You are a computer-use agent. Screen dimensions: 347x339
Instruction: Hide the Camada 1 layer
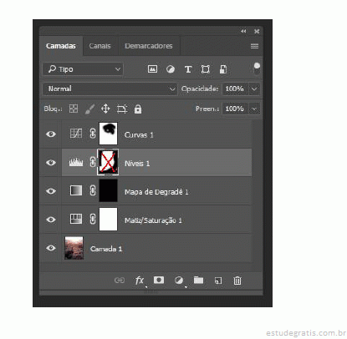tap(51, 248)
